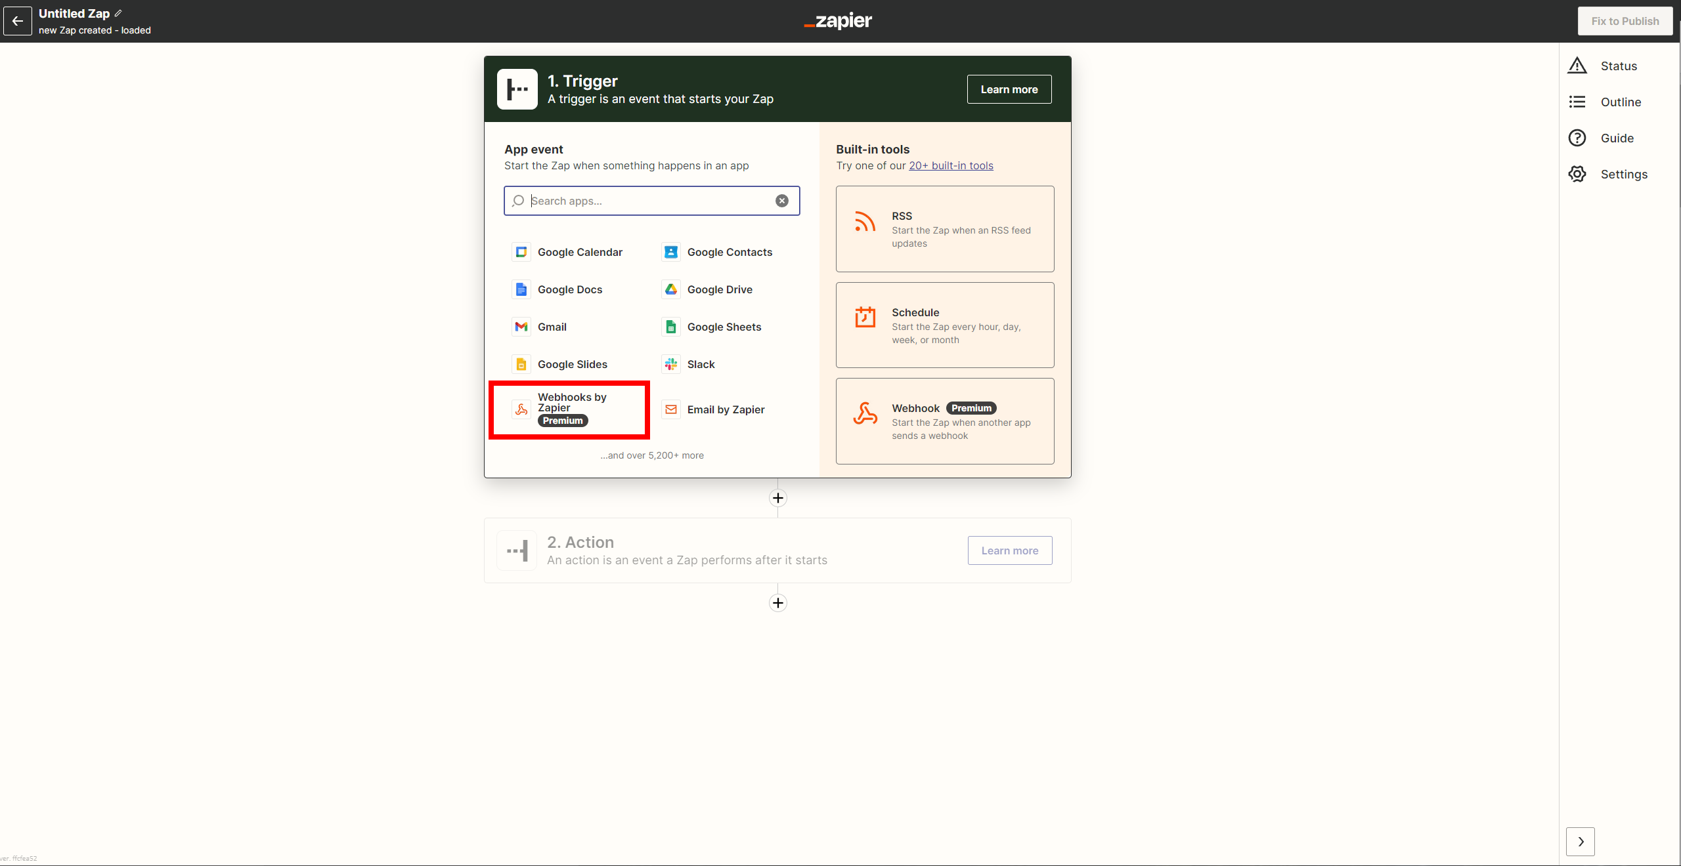Image resolution: width=1681 pixels, height=866 pixels.
Task: Click the back arrow button
Action: (x=18, y=21)
